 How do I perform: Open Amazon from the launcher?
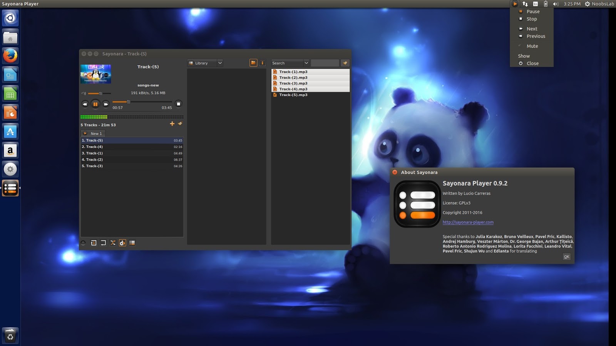(10, 150)
